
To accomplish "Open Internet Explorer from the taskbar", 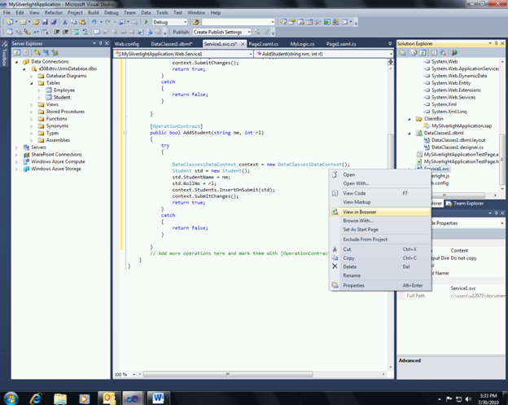I will click(x=36, y=398).
